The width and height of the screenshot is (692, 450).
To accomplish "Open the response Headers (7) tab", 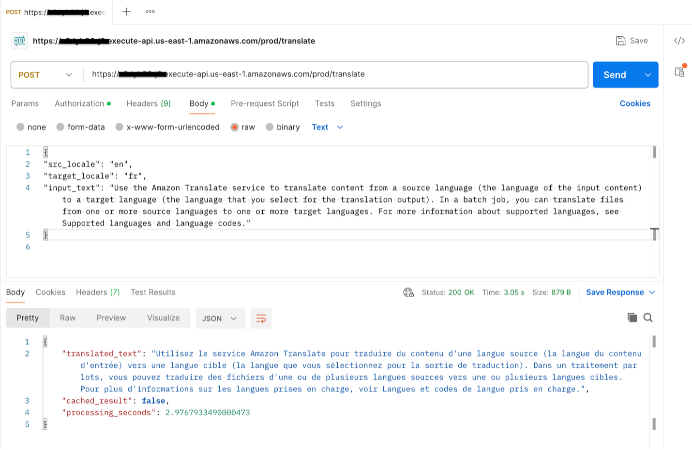I will 98,292.
